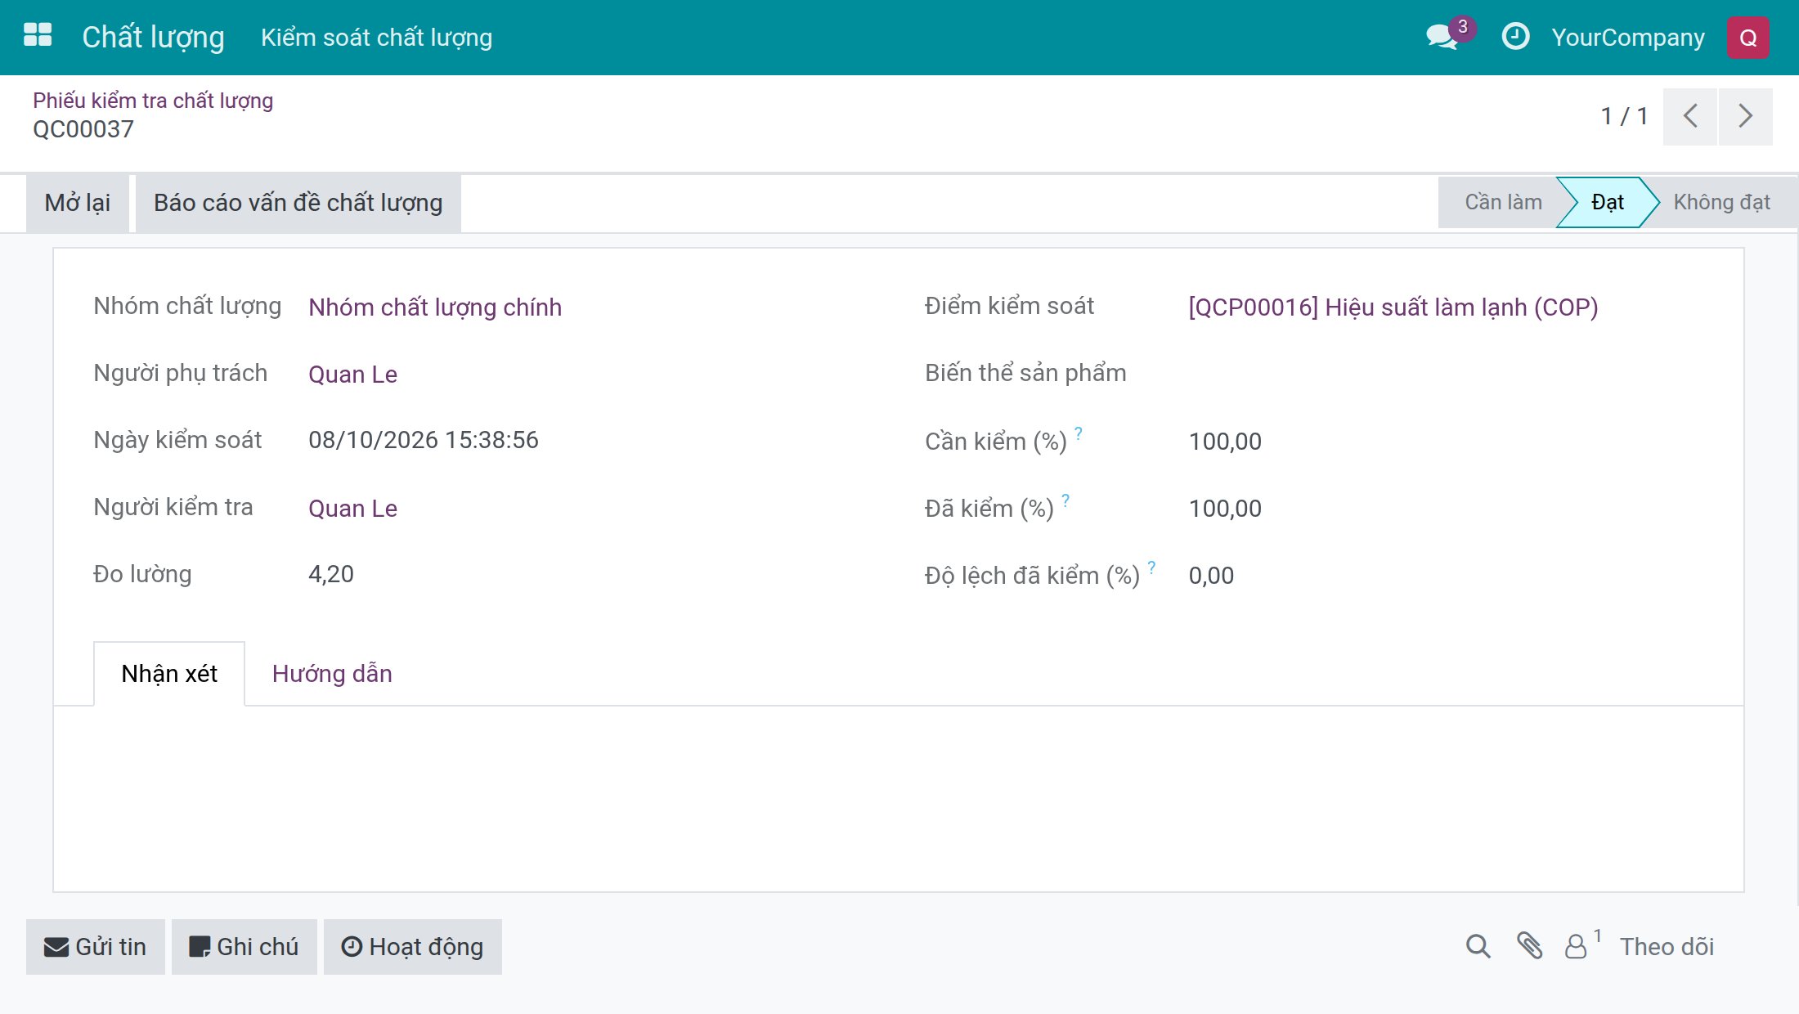
Task: Click the user avatar Q icon
Action: [1747, 38]
